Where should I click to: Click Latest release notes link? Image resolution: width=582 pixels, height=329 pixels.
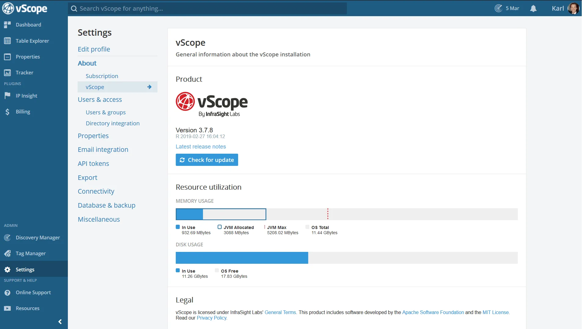[201, 147]
